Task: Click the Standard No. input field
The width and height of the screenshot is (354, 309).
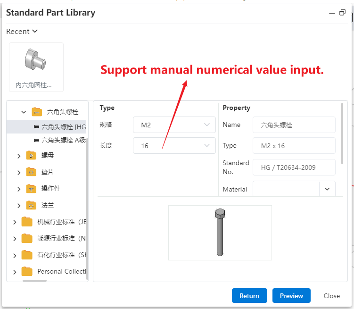Action: 294,167
